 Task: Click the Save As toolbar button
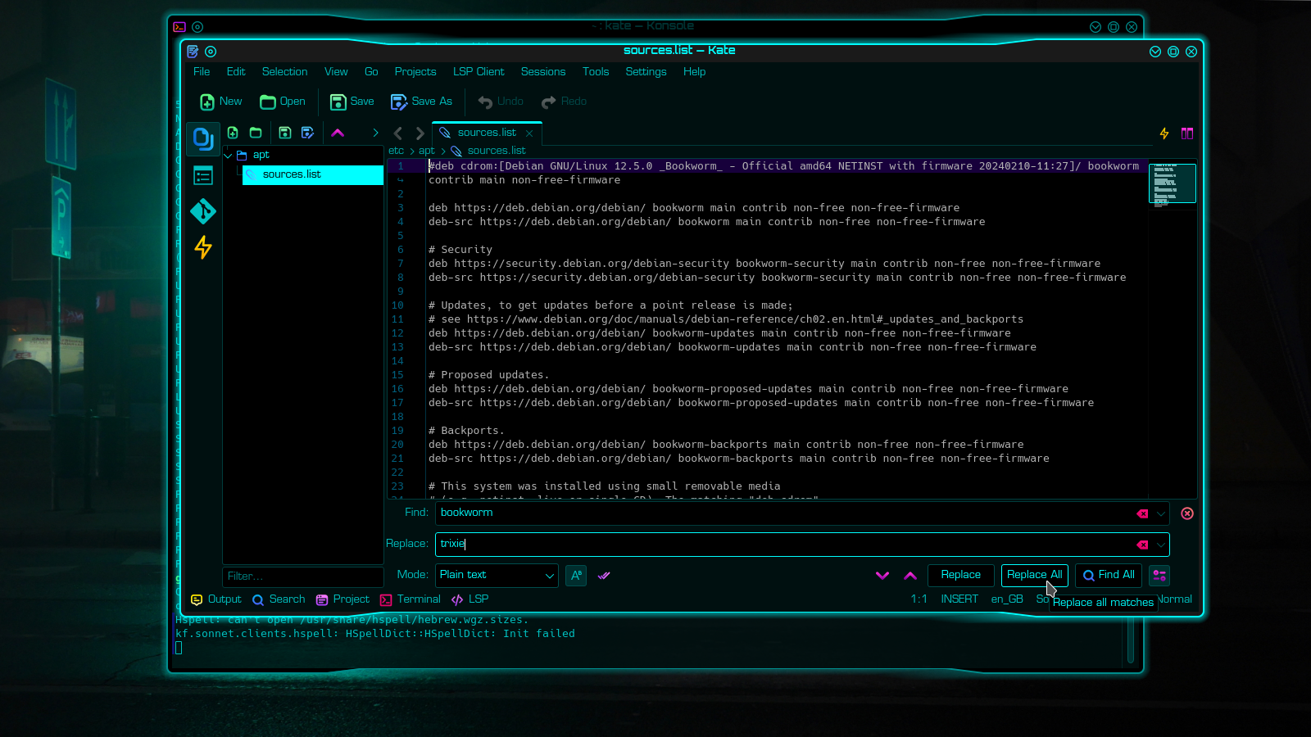point(422,102)
